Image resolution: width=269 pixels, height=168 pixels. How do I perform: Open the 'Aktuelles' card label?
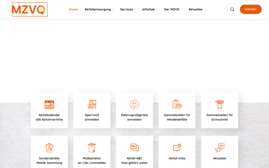click(x=220, y=159)
